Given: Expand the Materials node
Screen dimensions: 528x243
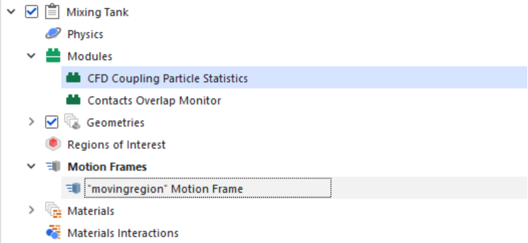Looking at the screenshot, I should coord(31,210).
